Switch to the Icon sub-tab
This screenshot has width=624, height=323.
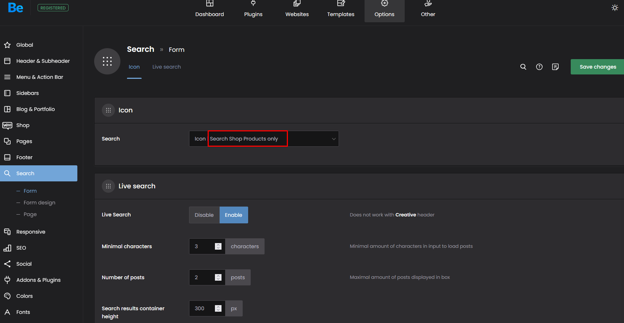pos(134,67)
